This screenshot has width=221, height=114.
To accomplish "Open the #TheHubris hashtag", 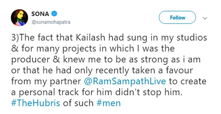I will pyautogui.click(x=36, y=103).
